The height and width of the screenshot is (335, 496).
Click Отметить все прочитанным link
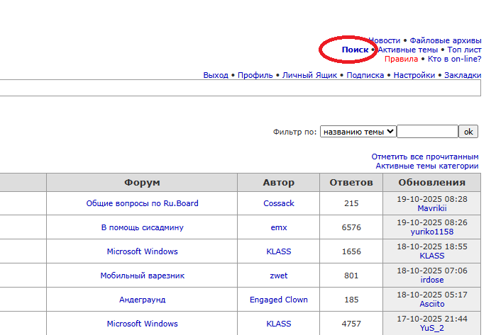coord(424,157)
